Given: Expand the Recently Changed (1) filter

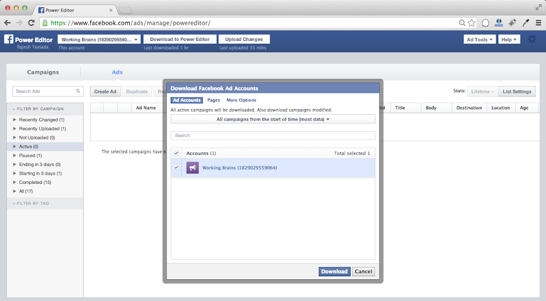Looking at the screenshot, I should pos(14,119).
